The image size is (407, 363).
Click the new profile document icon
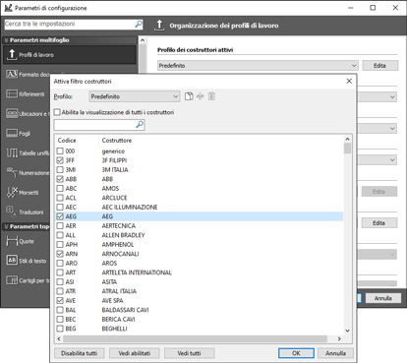pyautogui.click(x=189, y=96)
